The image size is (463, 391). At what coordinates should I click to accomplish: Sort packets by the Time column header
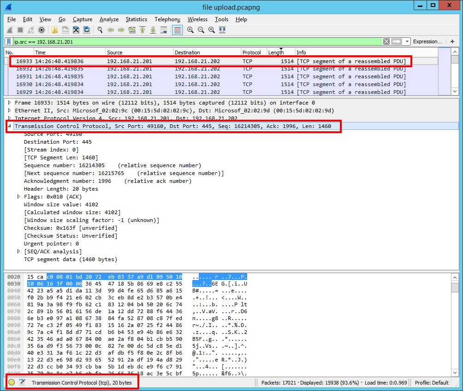click(x=69, y=53)
